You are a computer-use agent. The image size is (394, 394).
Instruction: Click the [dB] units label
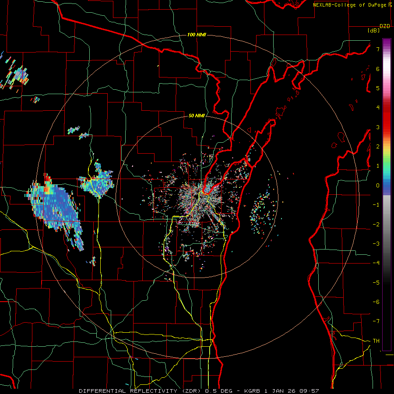coord(374,31)
